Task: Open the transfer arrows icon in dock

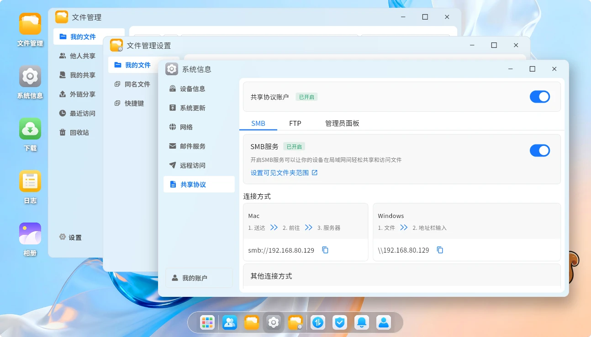Action: [x=317, y=323]
